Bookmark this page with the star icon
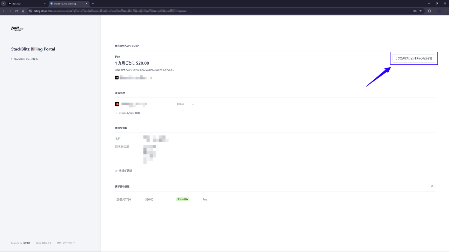Image resolution: width=449 pixels, height=252 pixels. [421, 11]
